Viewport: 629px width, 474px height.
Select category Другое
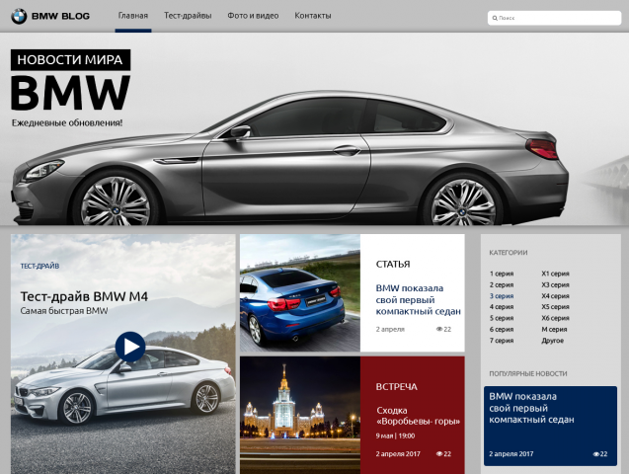[552, 341]
